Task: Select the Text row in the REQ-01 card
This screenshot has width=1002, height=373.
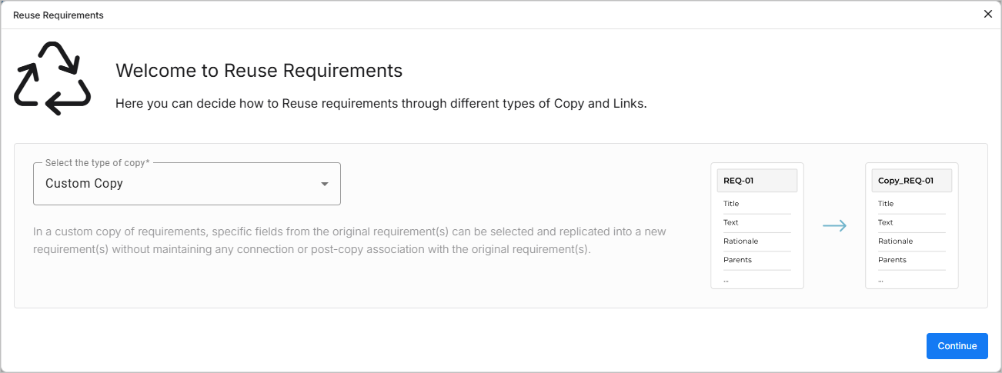Action: coord(757,222)
